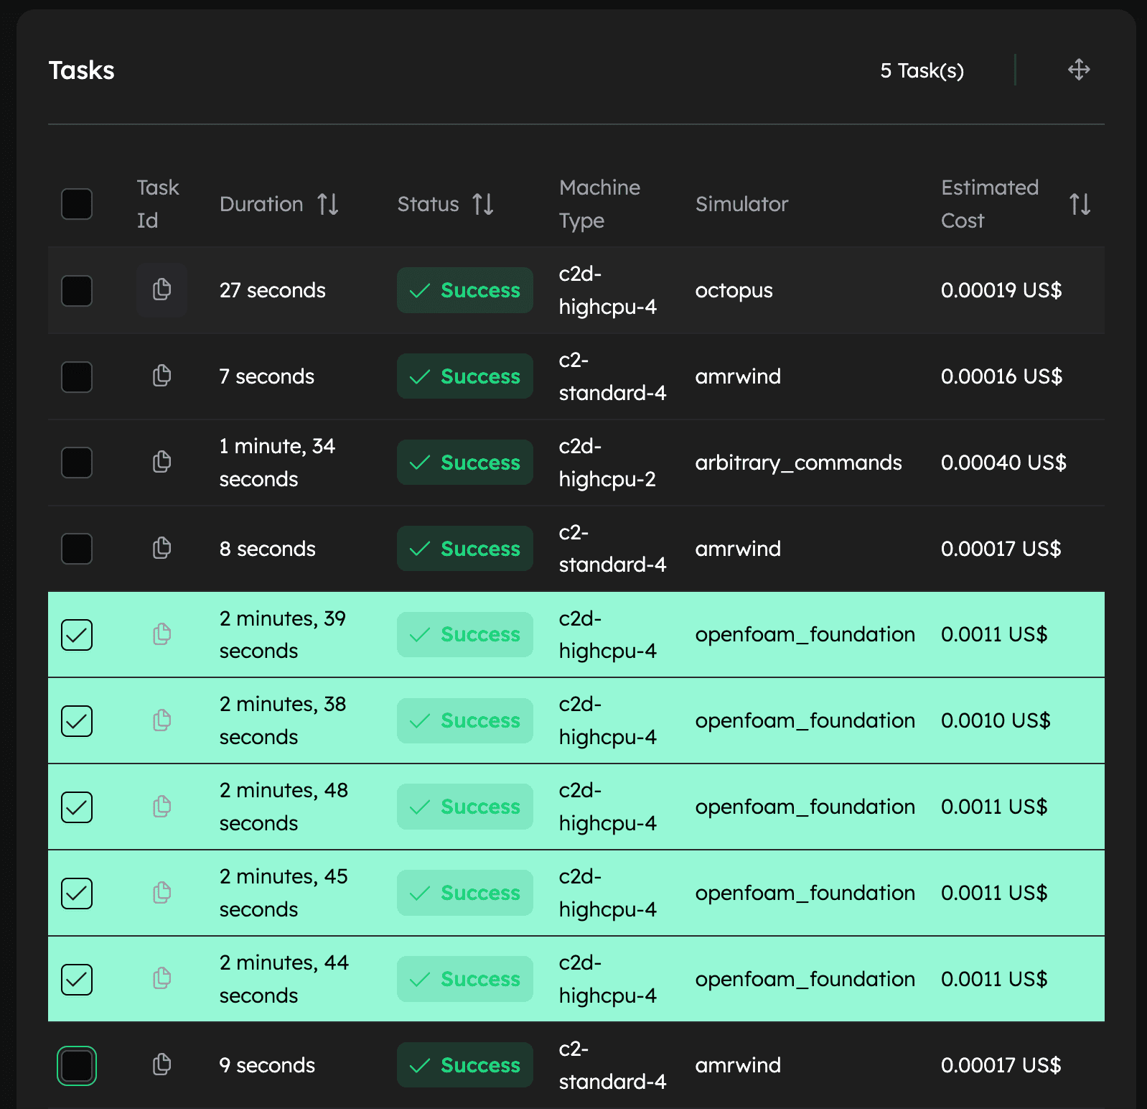
Task: Check the arbitrary_commands row checkbox
Action: 77,463
